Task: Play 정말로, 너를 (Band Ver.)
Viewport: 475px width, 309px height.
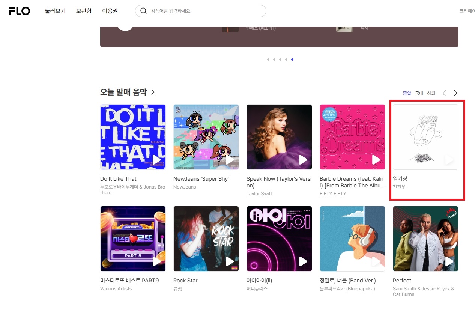Action: [x=376, y=262]
